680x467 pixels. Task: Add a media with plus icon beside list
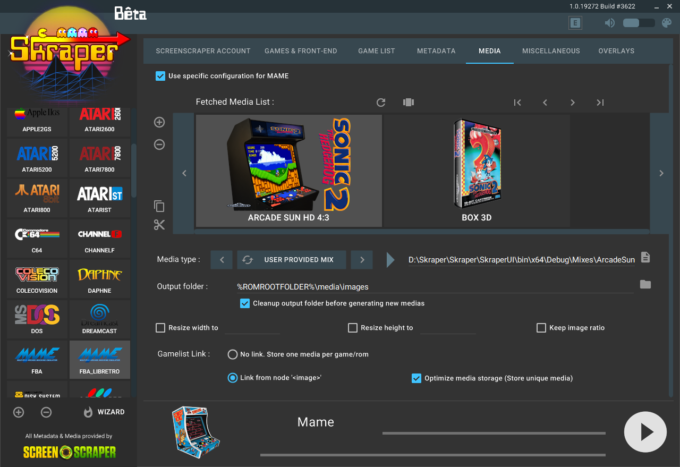(x=159, y=122)
